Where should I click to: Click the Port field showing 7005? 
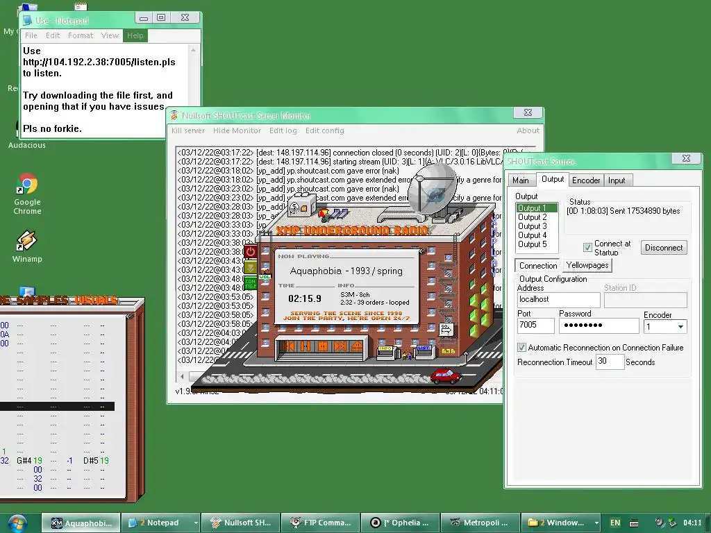[535, 325]
